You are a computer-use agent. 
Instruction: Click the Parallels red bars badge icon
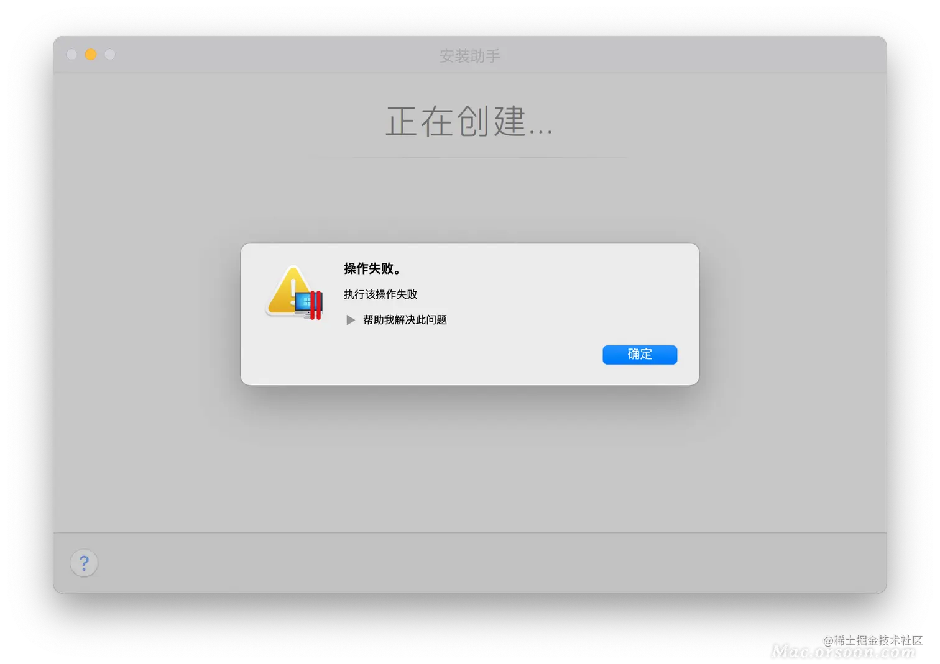click(x=316, y=305)
